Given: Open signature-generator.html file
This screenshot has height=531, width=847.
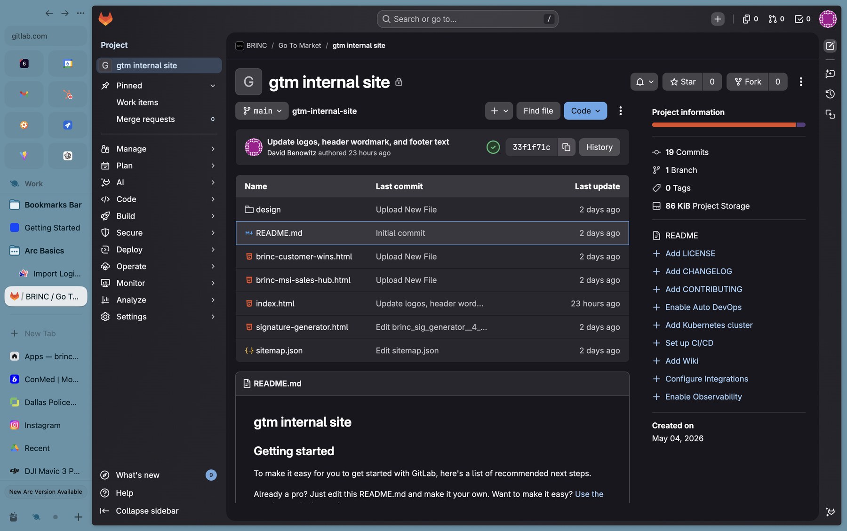Looking at the screenshot, I should click(x=302, y=327).
